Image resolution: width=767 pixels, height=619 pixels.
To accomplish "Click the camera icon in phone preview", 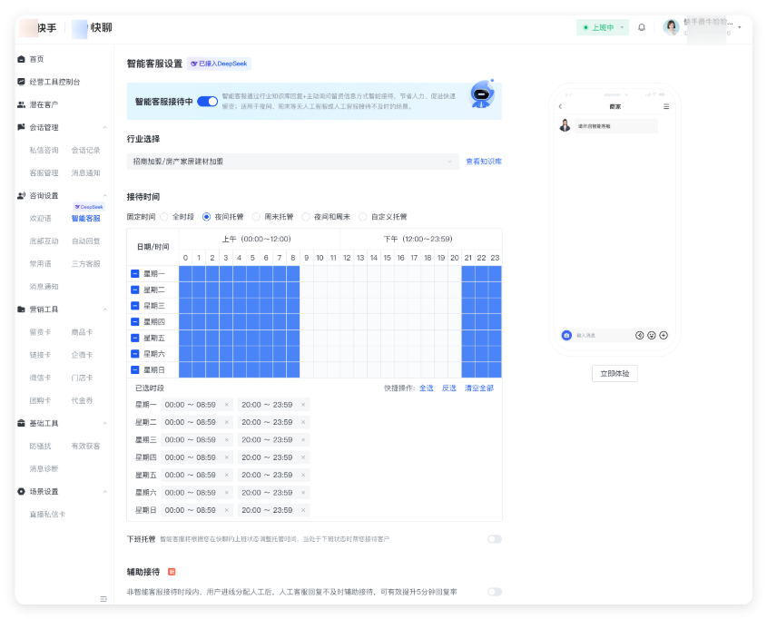I will [566, 335].
